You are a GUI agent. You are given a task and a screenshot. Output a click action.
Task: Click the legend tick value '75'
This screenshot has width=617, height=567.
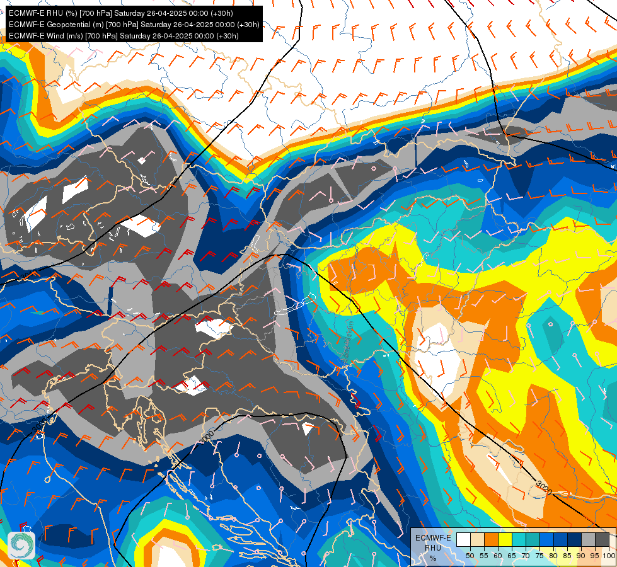tap(539, 556)
